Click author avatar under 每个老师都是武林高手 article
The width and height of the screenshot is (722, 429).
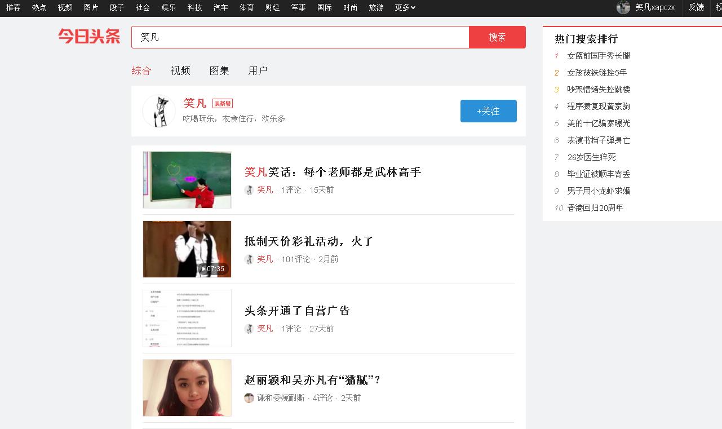point(249,190)
